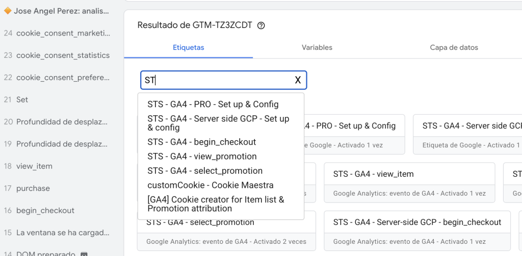Open the STS - GA4 - Server side GC tag card

[467, 134]
